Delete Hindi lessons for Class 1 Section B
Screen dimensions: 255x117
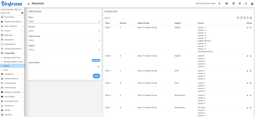pyautogui.click(x=250, y=83)
